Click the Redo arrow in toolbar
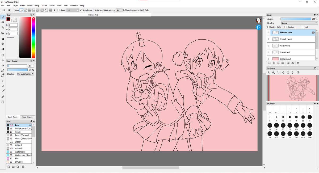The height and width of the screenshot is (173, 319). pos(9,10)
